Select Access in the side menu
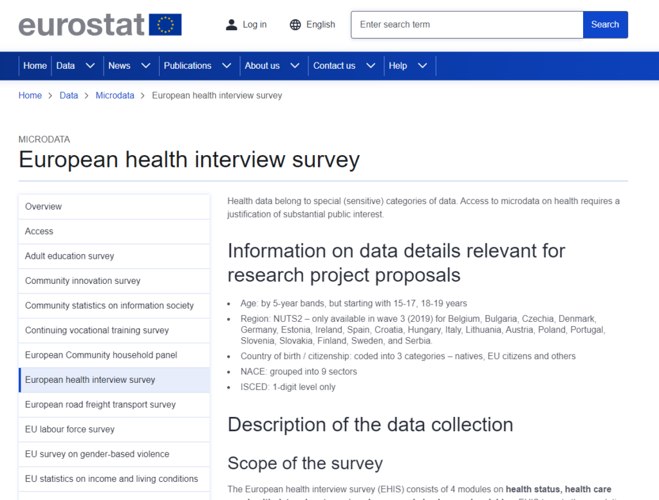 pos(115,232)
